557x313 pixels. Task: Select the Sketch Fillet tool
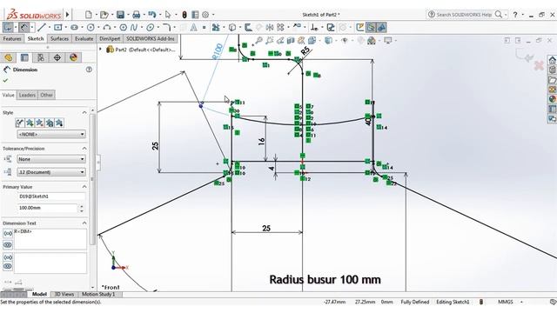pos(166,27)
